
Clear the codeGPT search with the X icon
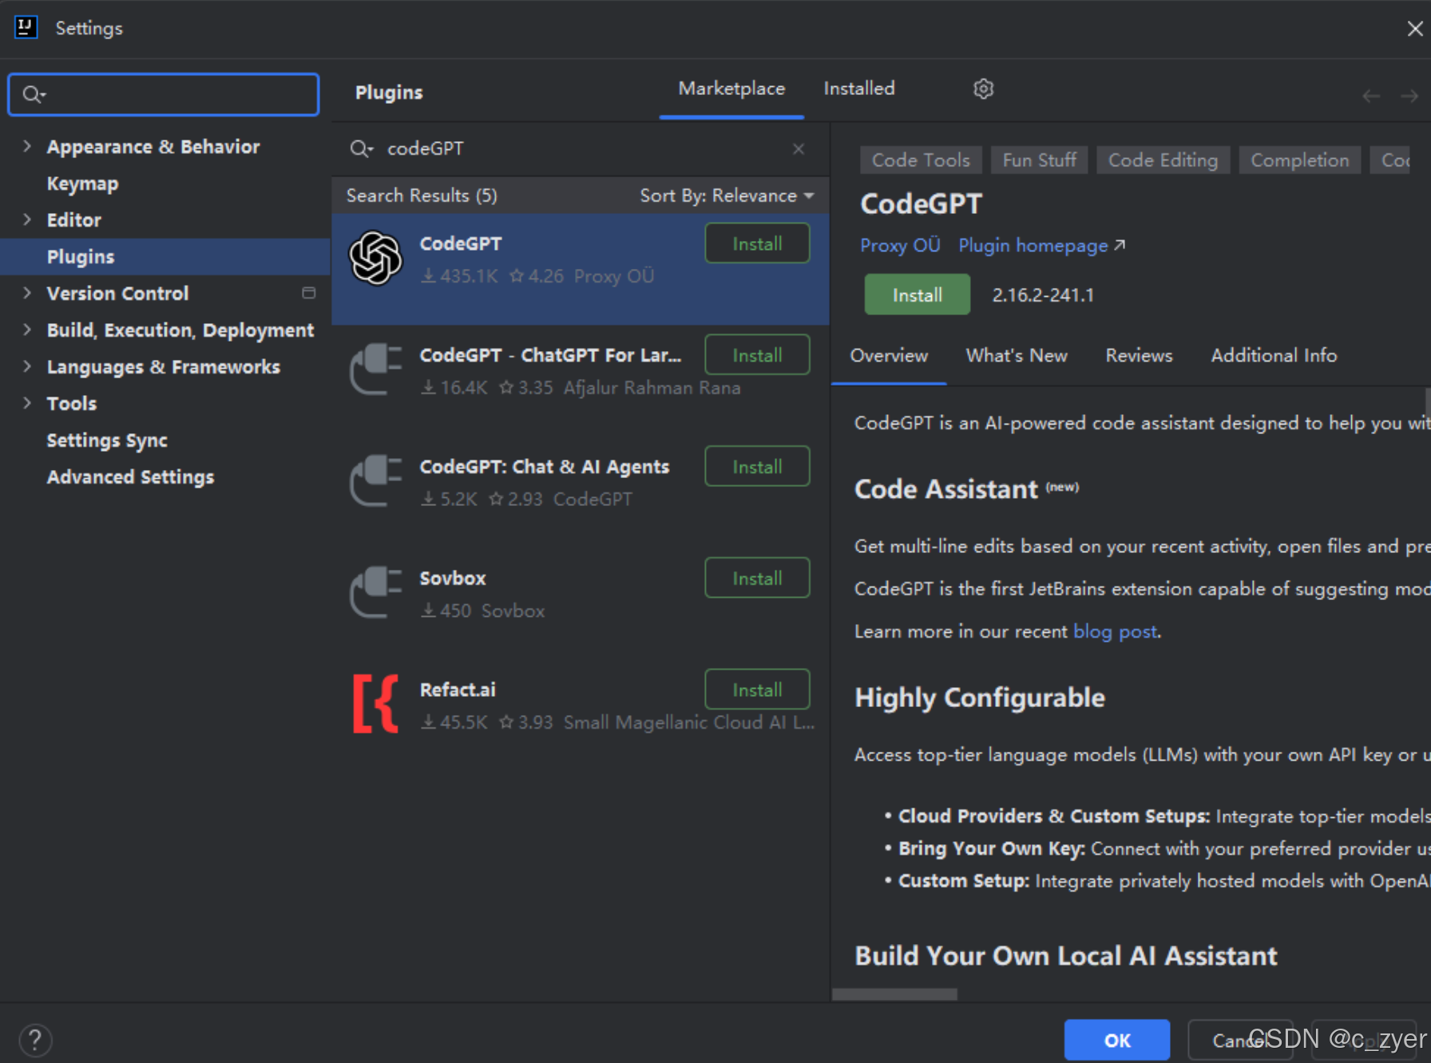pyautogui.click(x=799, y=149)
